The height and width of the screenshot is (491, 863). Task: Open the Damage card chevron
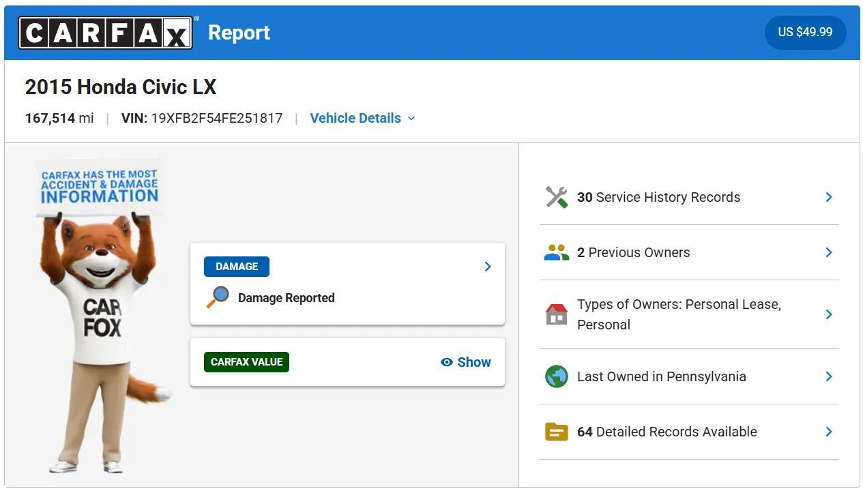click(x=488, y=267)
